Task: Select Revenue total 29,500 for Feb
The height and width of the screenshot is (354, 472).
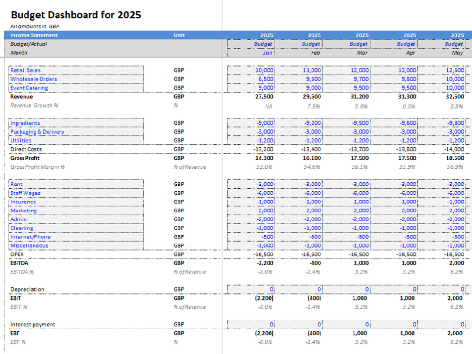Action: (312, 97)
